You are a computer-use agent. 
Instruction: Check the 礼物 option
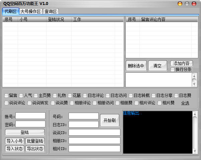55,95
